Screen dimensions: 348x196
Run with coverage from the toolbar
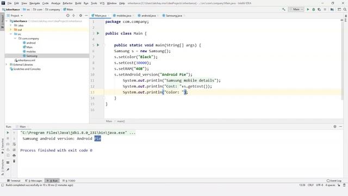point(319,9)
